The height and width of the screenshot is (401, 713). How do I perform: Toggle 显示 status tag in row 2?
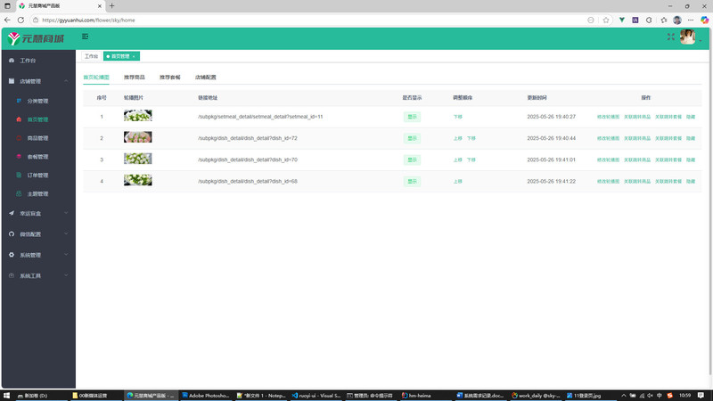412,138
